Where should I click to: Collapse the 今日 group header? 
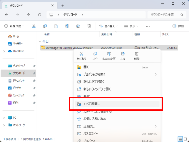40,41
